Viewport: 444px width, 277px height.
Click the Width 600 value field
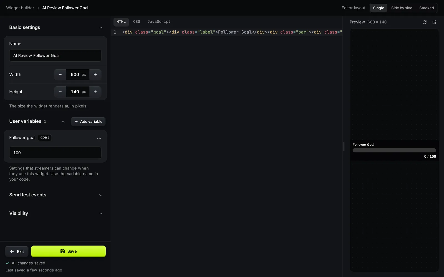(x=78, y=75)
